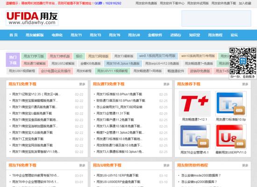Click the 畅捷通软件 tag
The image size is (257, 187).
pos(176,71)
